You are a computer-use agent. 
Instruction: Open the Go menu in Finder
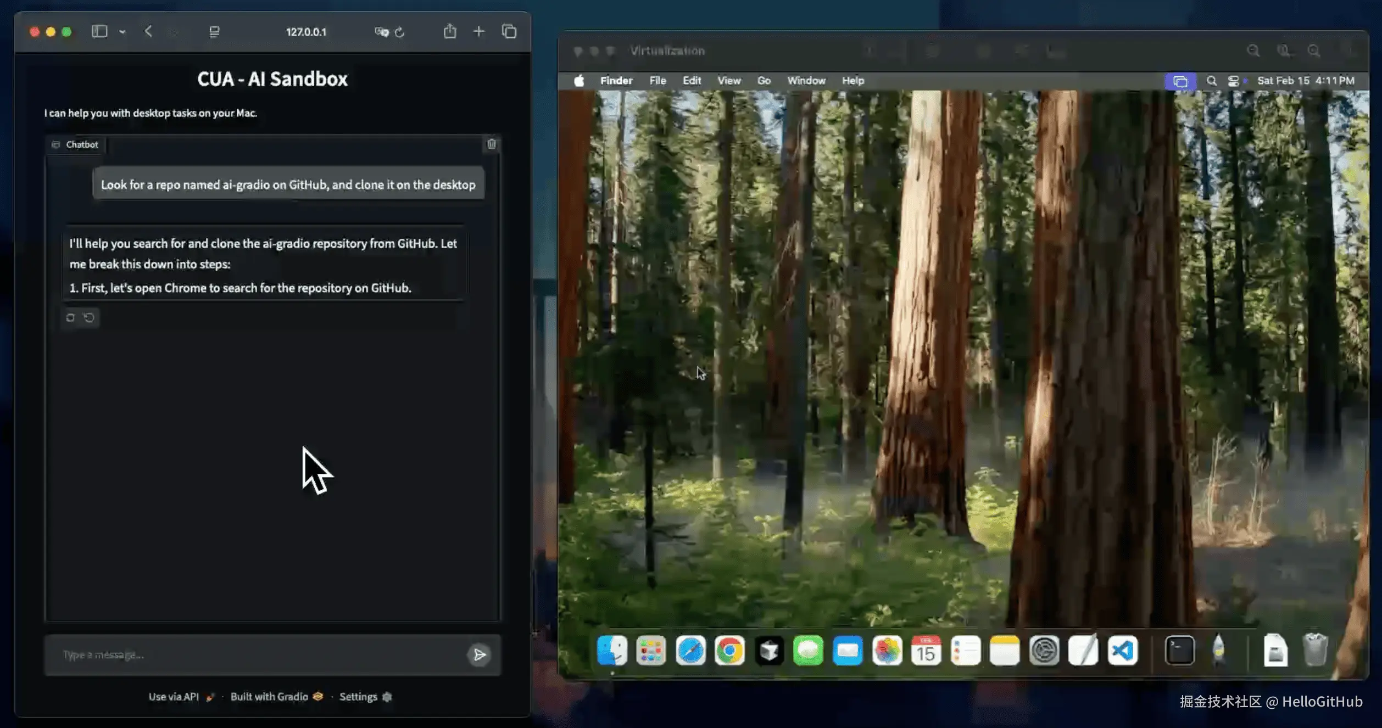pos(764,81)
